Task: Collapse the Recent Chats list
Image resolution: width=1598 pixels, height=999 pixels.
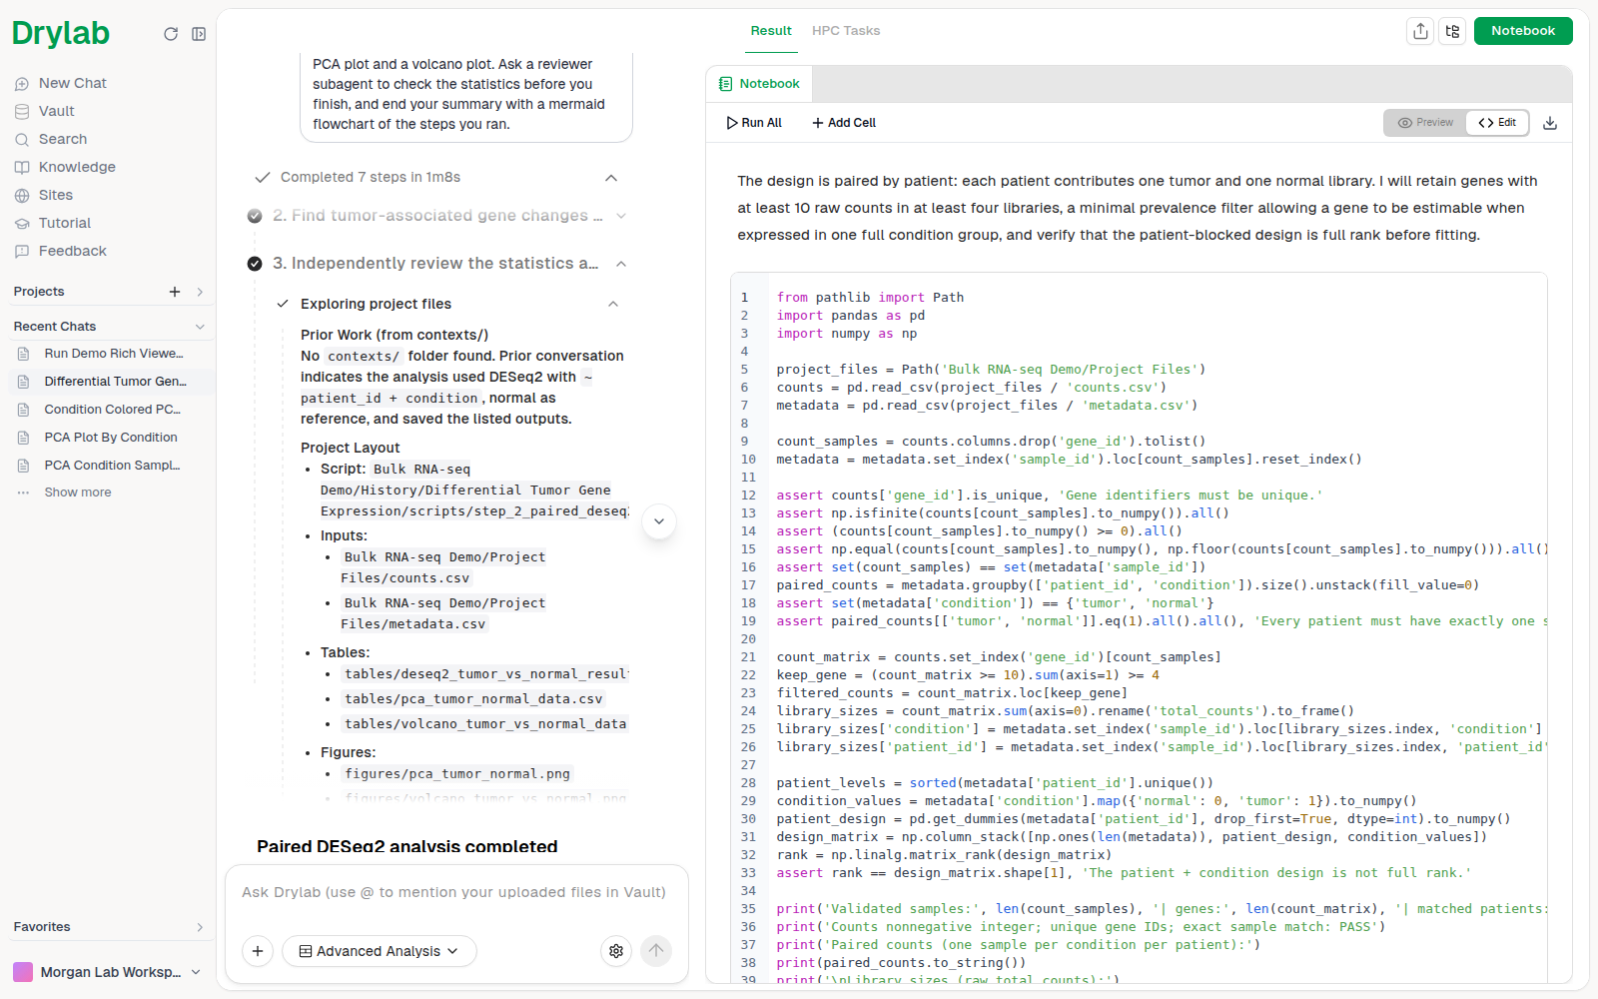Action: click(x=200, y=327)
